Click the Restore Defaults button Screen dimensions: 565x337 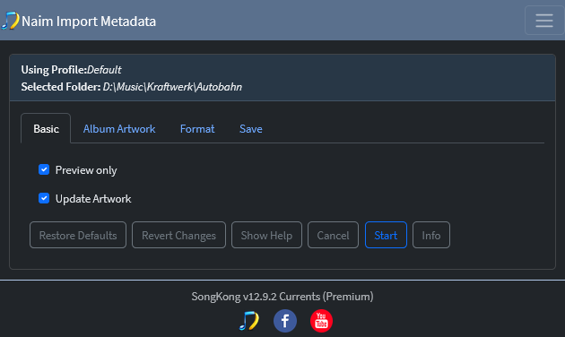coord(78,235)
